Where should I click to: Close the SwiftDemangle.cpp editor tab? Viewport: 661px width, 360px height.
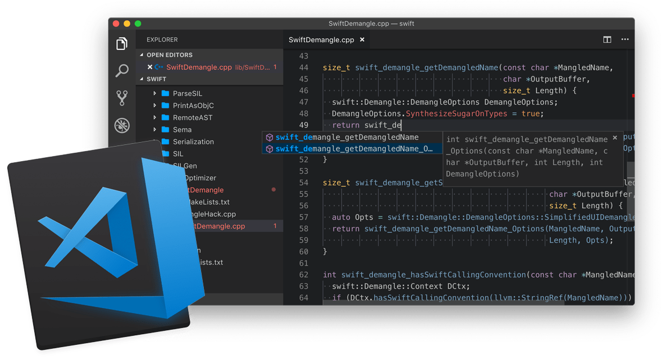coord(362,40)
